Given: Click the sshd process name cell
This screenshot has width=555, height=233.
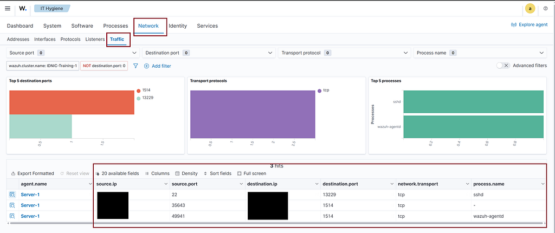Looking at the screenshot, I should pyautogui.click(x=477, y=195).
